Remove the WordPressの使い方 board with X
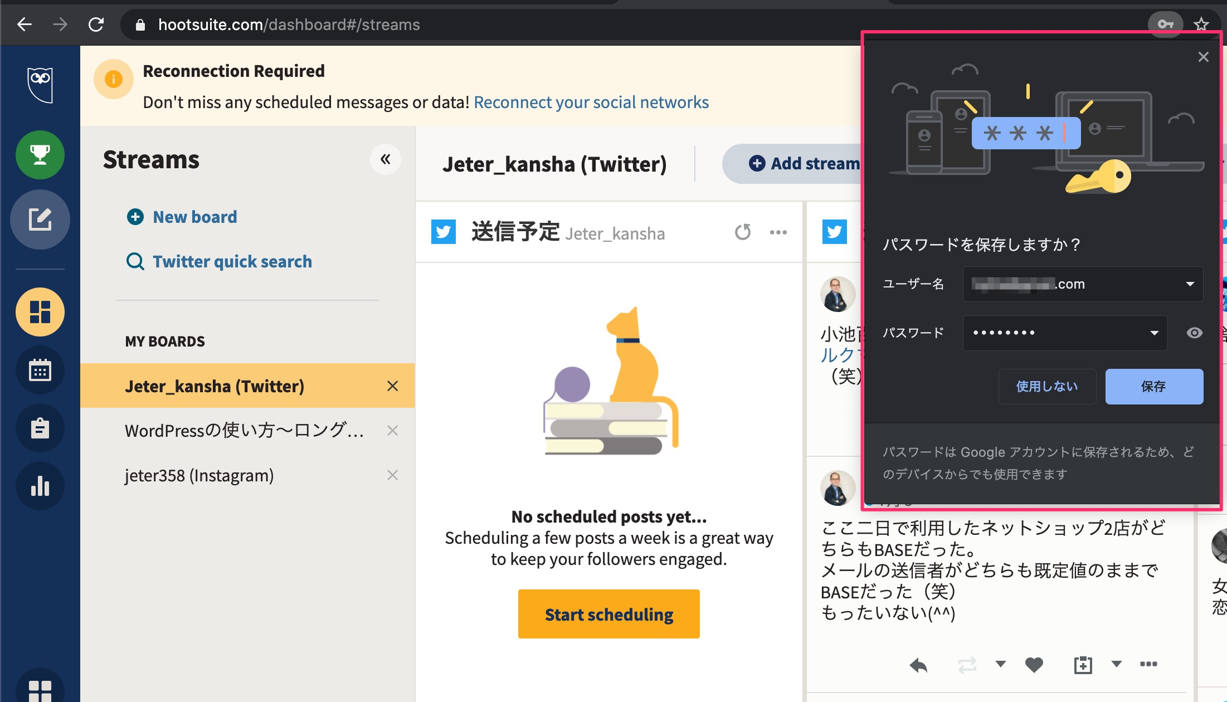1227x702 pixels. point(392,431)
